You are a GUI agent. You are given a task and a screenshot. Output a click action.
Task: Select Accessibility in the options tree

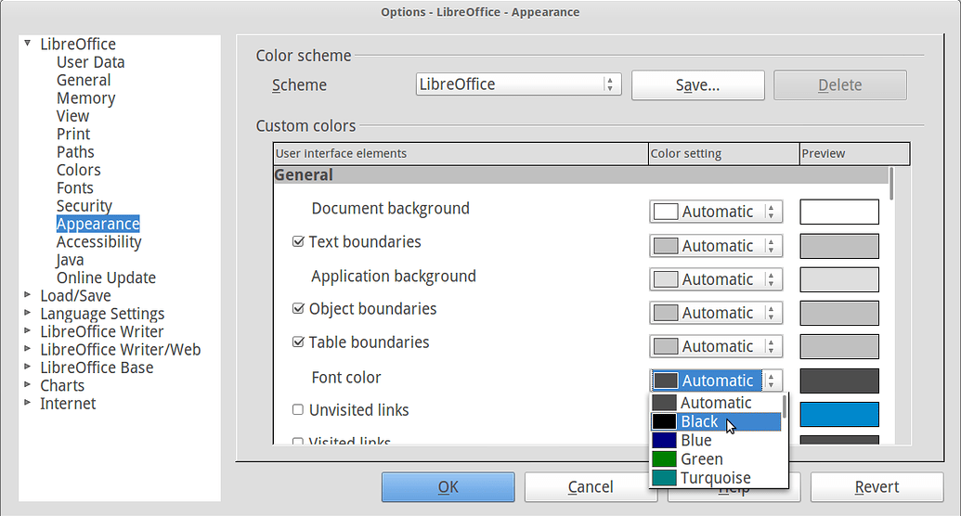pos(98,241)
